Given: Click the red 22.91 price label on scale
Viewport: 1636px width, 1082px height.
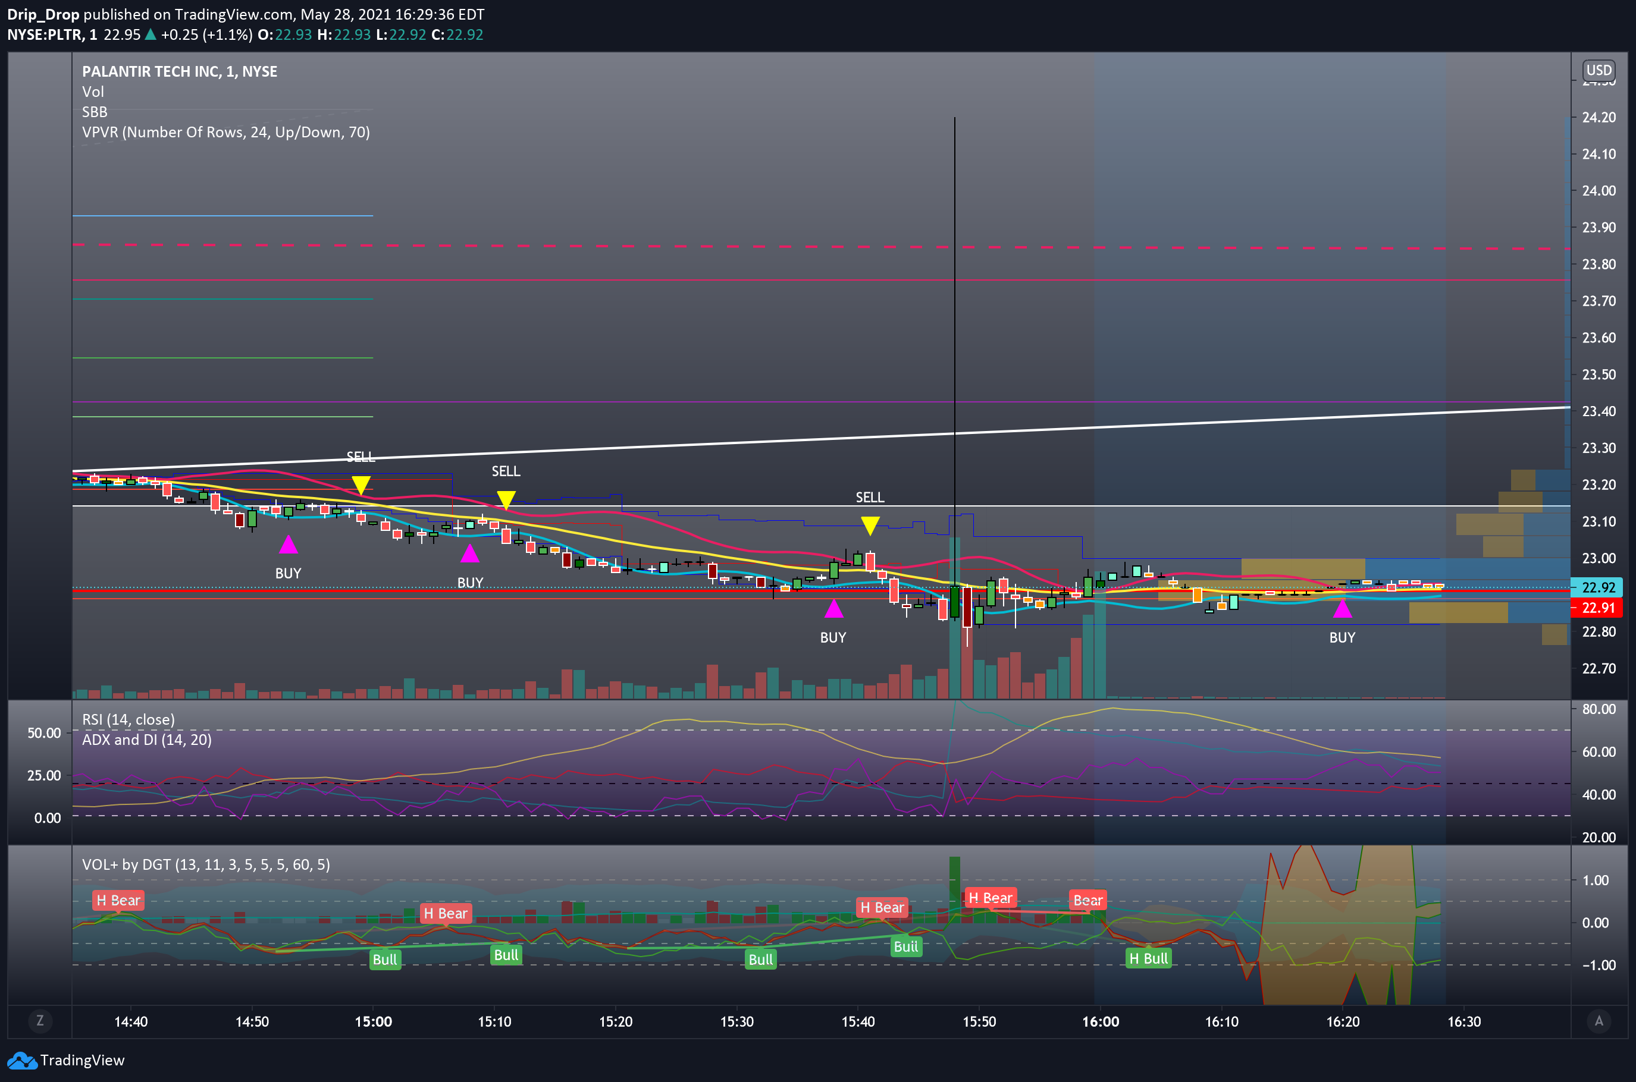Looking at the screenshot, I should 1597,608.
